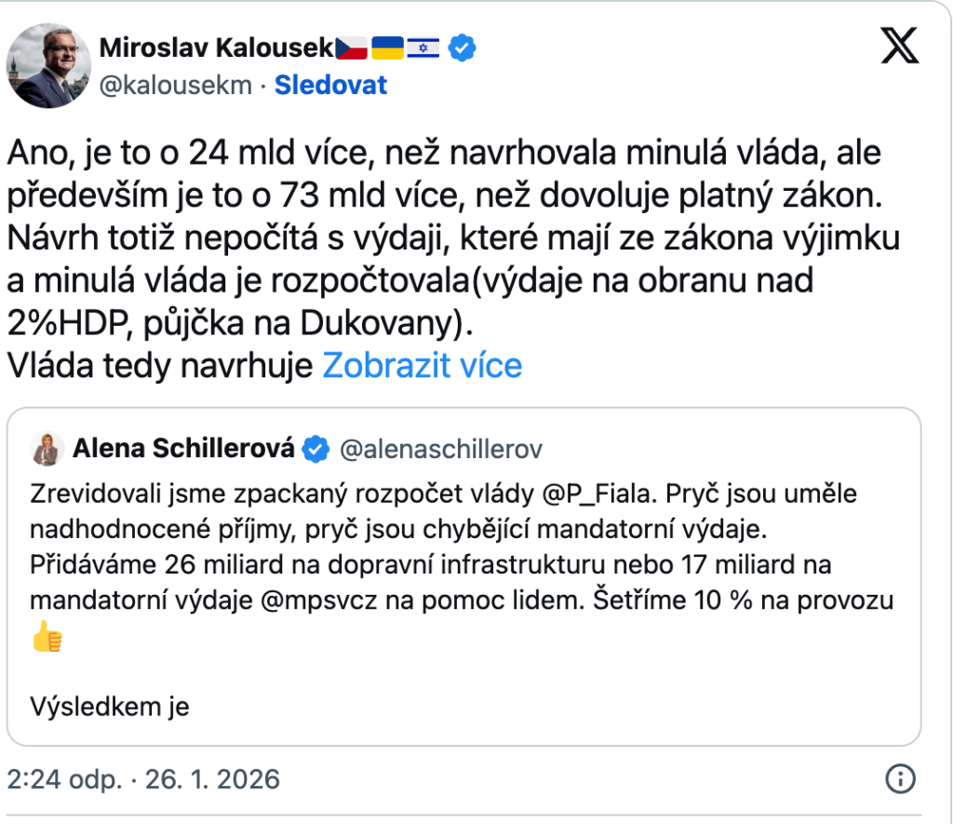Expand the tweet with Zobrazit více
The width and height of the screenshot is (953, 824).
tap(422, 366)
